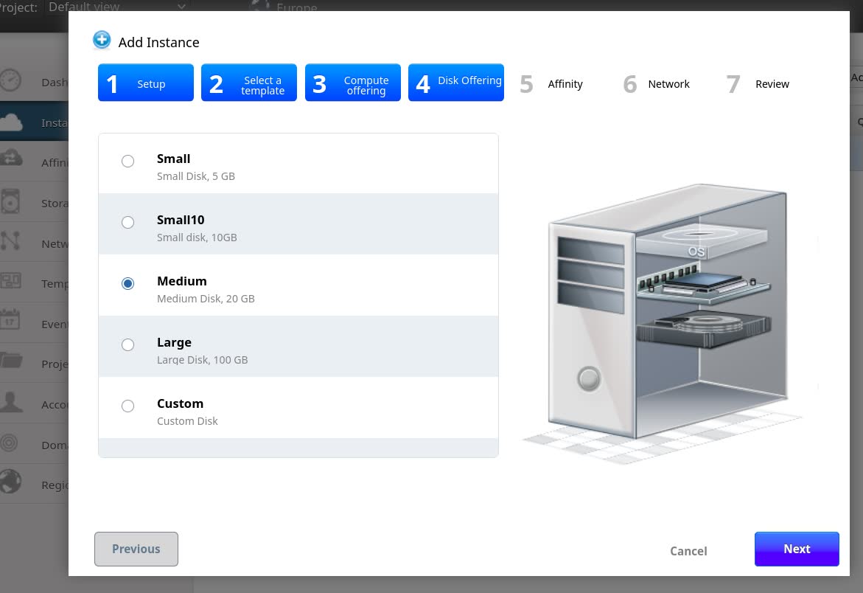
Task: Click the Regions globe icon
Action: point(10,484)
